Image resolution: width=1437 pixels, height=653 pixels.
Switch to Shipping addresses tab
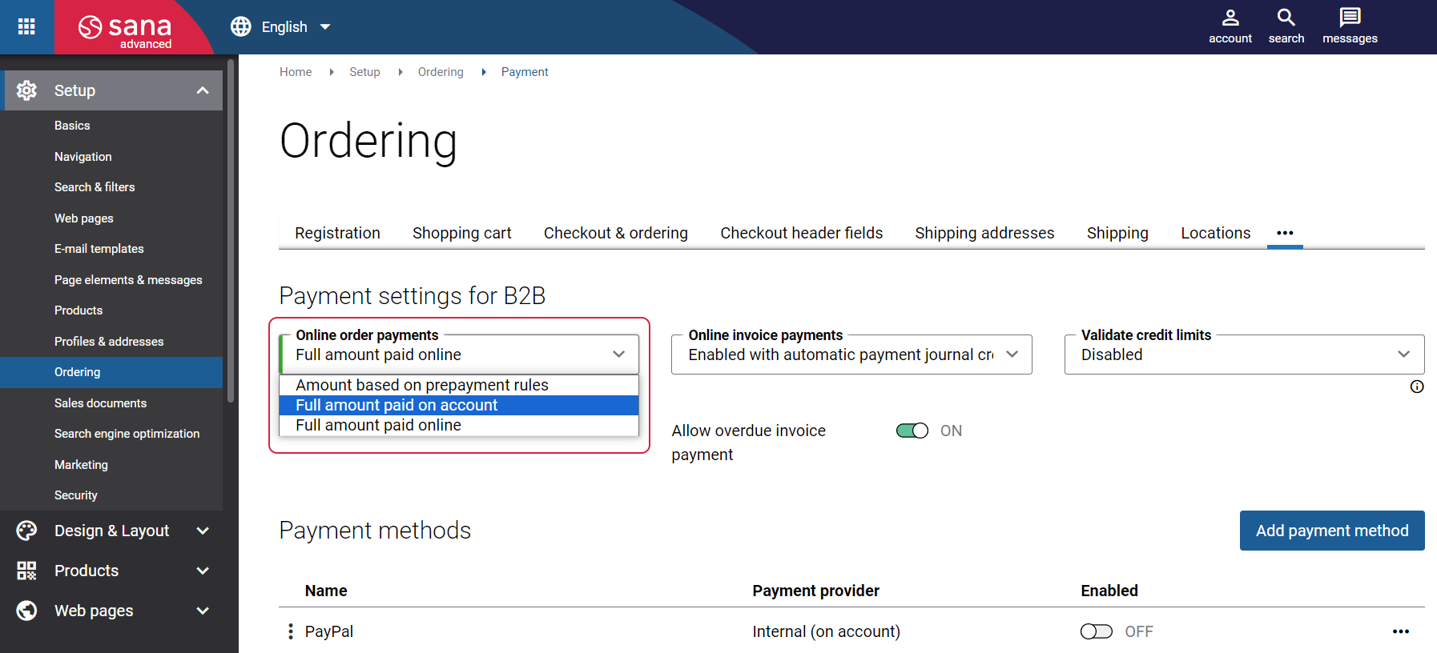(x=984, y=233)
